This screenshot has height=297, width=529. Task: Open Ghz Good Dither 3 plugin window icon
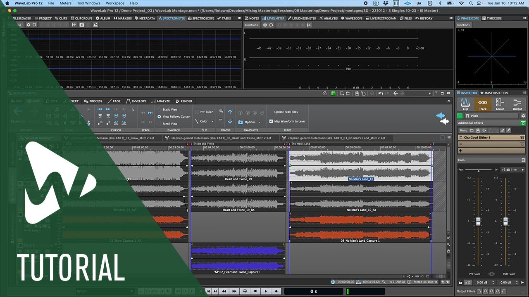pos(522,137)
